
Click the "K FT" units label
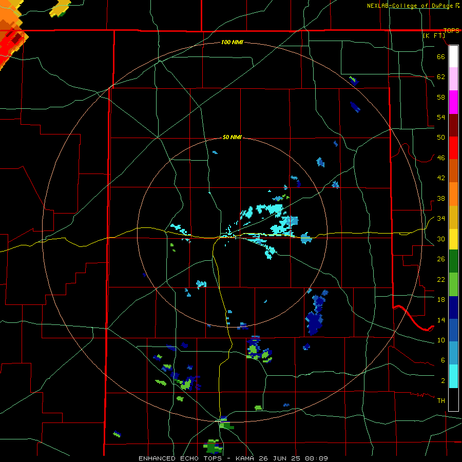coord(434,35)
